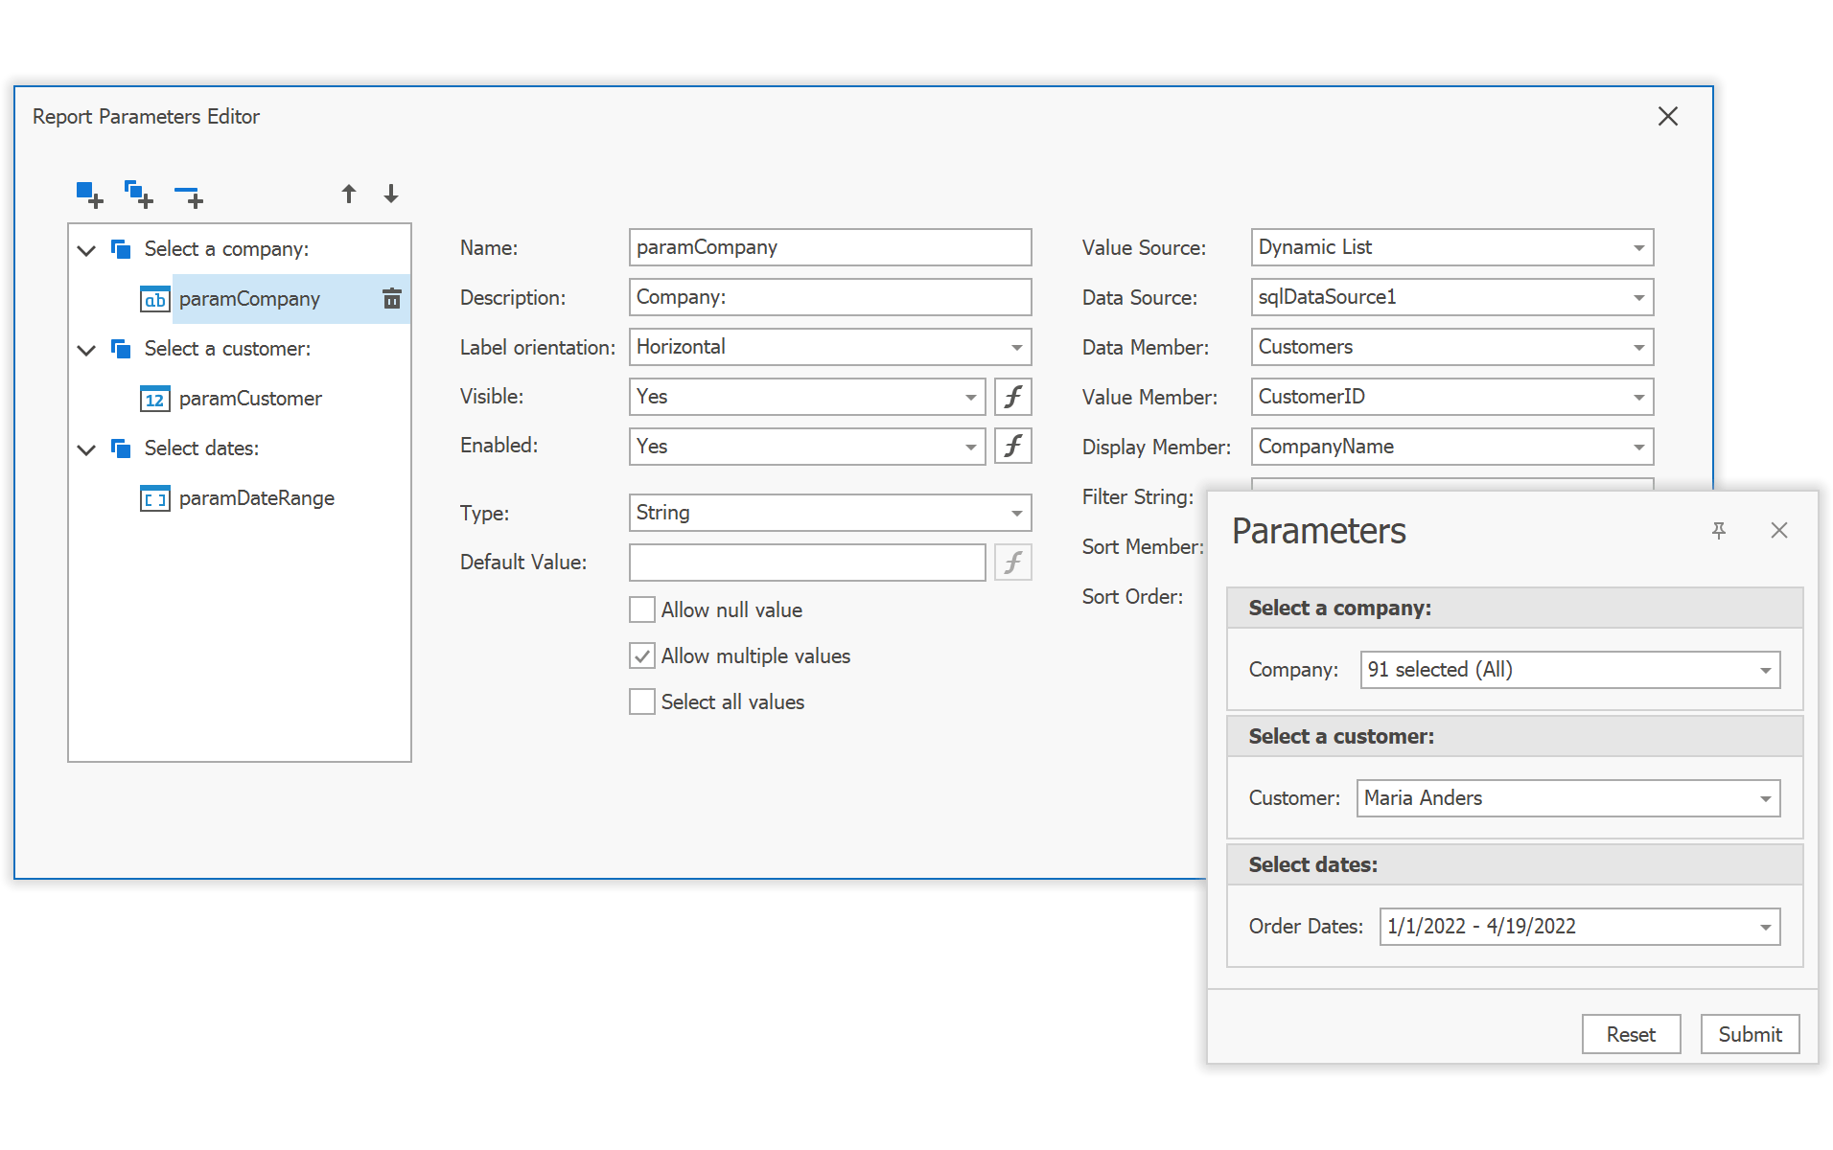Delete paramCompany using the trash icon

coord(391,298)
